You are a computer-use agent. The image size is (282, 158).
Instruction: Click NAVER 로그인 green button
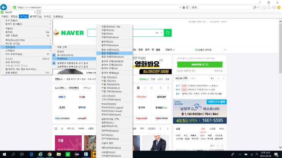click(x=200, y=65)
